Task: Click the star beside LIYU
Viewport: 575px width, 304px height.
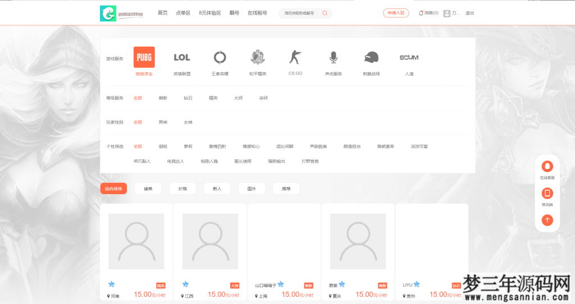Action: pyautogui.click(x=417, y=284)
